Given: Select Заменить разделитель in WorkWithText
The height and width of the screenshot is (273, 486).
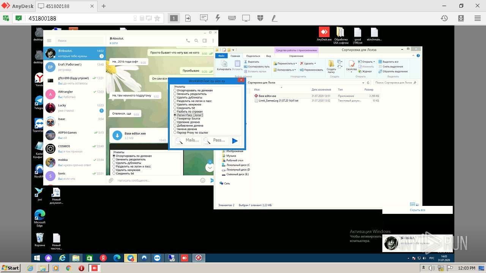Looking at the screenshot, I should click(190, 94).
